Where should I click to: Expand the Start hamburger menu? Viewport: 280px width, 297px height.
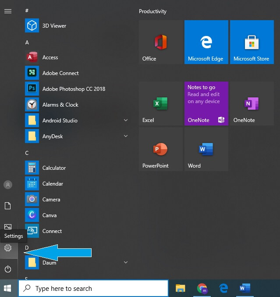pyautogui.click(x=8, y=11)
